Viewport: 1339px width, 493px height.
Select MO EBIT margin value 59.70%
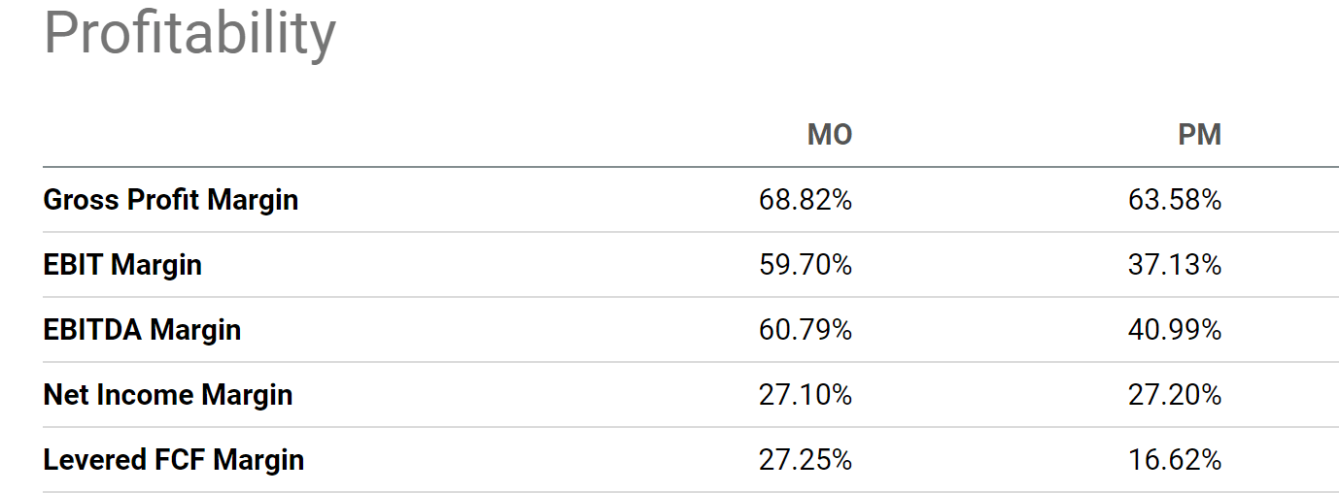(x=806, y=265)
